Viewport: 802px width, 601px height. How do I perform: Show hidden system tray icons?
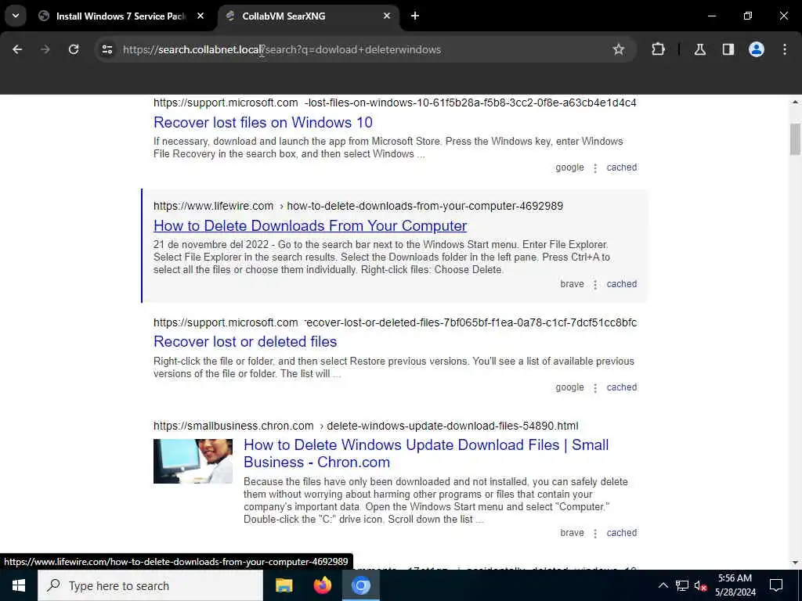(x=663, y=585)
